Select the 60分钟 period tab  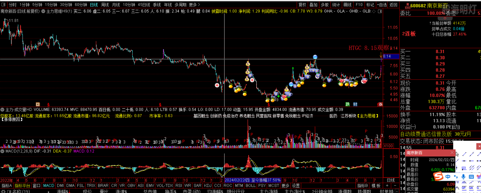(81, 5)
